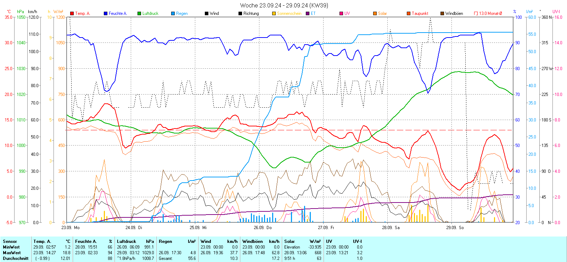Click the Luftdruck column header in table
The height and width of the screenshot is (262, 567).
click(127, 241)
